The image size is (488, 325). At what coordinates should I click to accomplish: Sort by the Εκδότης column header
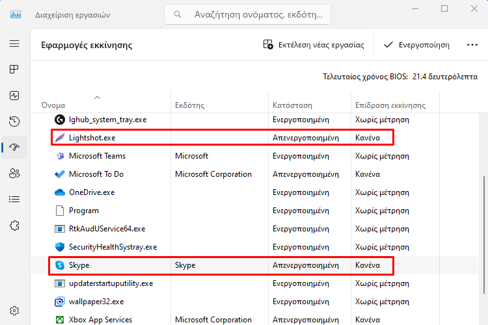click(189, 105)
